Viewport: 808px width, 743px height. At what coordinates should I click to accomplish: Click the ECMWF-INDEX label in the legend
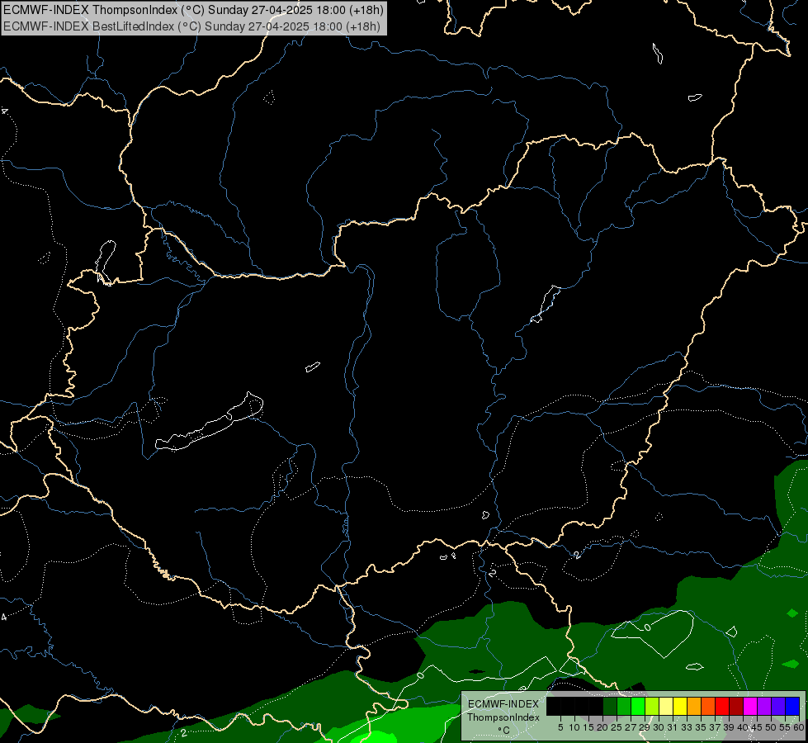[x=503, y=704]
